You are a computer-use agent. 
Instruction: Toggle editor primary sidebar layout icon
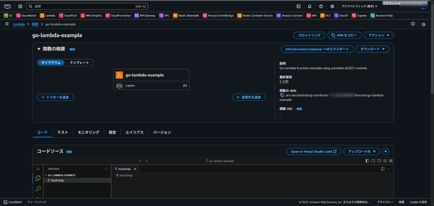(367, 161)
